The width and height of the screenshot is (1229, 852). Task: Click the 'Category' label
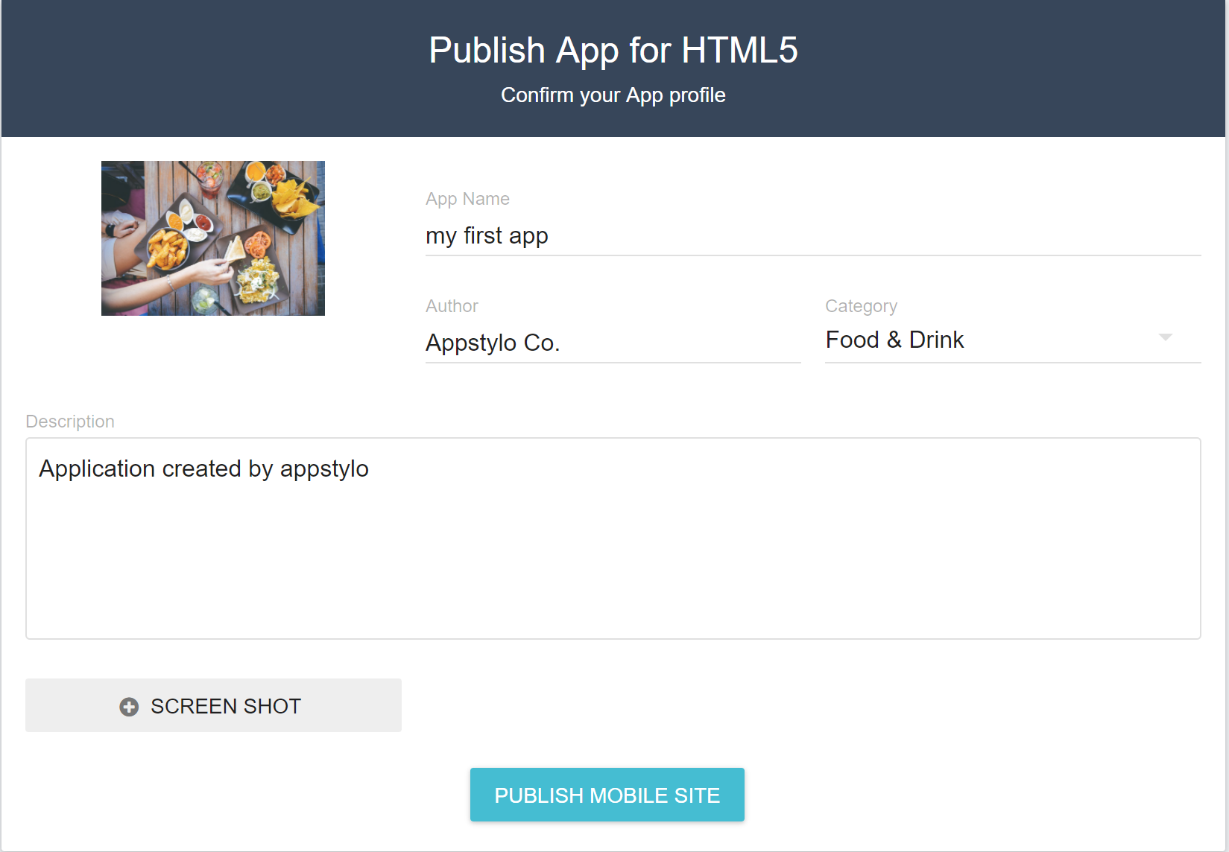(861, 306)
